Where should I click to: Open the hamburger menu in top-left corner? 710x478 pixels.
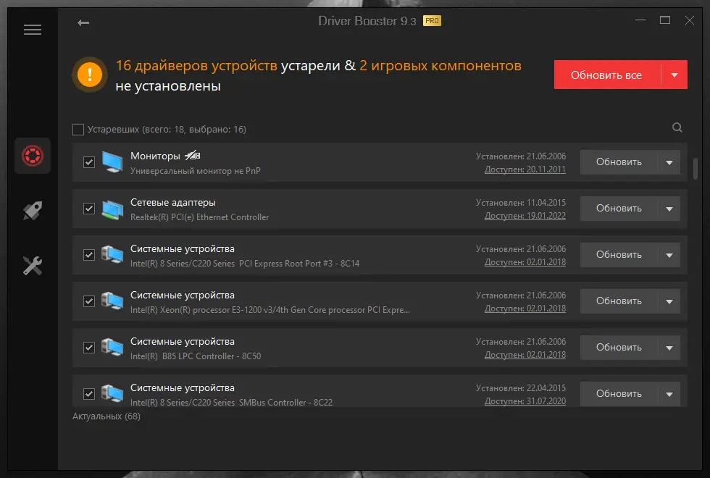pyautogui.click(x=32, y=29)
